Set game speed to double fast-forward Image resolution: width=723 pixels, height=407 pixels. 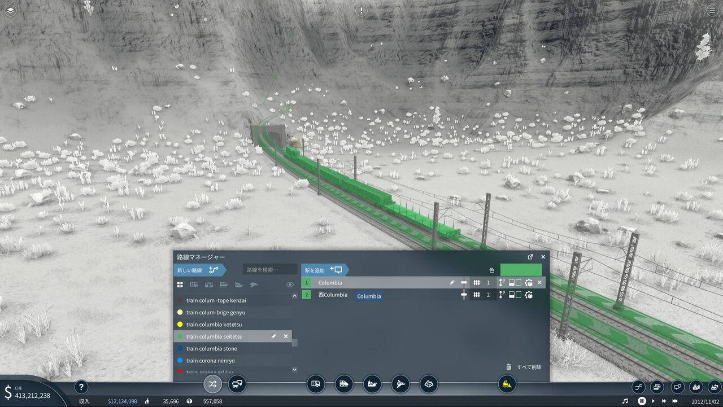point(664,401)
